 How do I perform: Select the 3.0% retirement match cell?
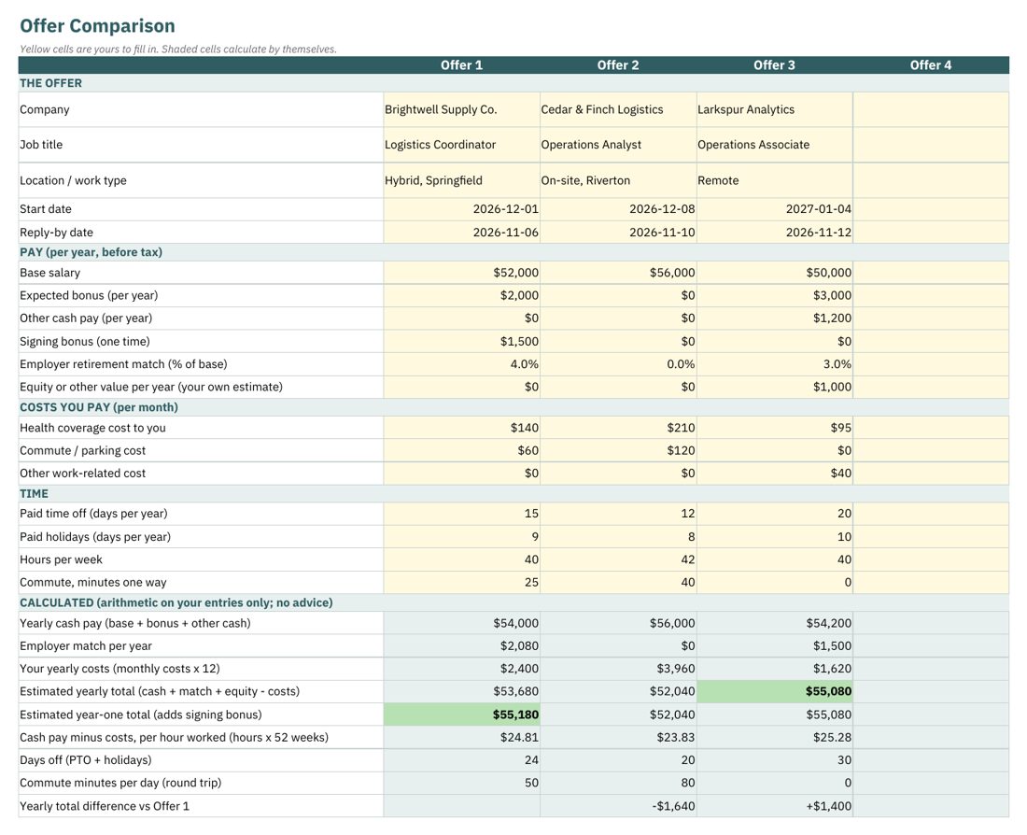775,363
